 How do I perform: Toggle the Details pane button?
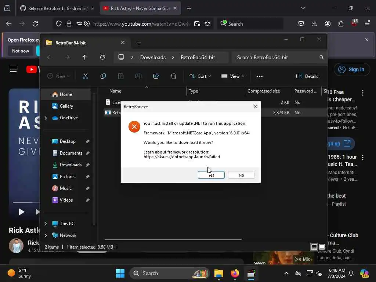click(307, 76)
